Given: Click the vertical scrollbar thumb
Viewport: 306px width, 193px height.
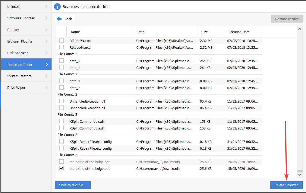Looking at the screenshot, I should (300, 171).
